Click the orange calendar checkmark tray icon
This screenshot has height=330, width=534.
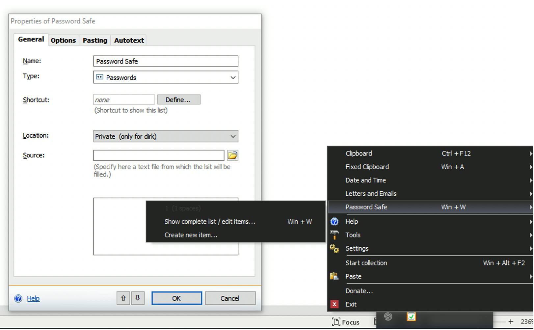(411, 316)
